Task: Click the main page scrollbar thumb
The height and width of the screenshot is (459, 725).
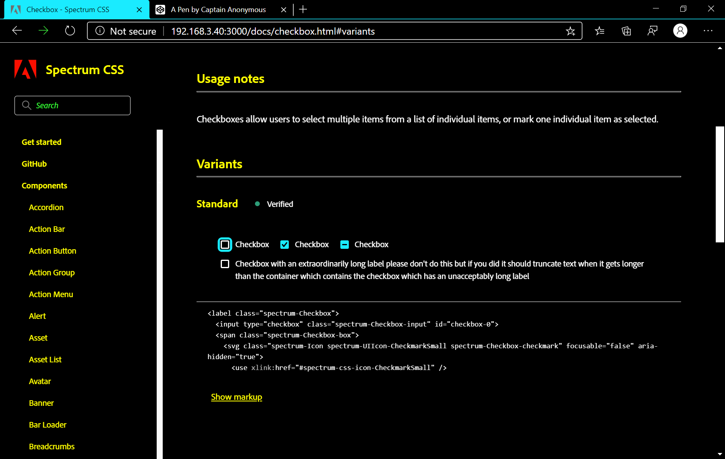Action: click(720, 184)
